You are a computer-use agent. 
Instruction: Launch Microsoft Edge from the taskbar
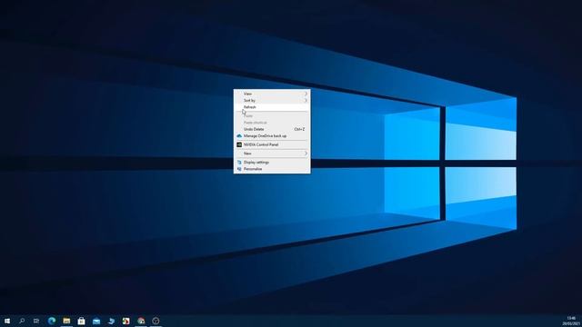pyautogui.click(x=52, y=321)
